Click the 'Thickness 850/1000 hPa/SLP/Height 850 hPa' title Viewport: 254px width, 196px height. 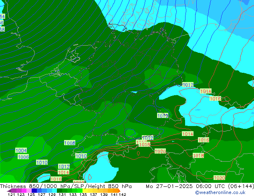(x=66, y=186)
